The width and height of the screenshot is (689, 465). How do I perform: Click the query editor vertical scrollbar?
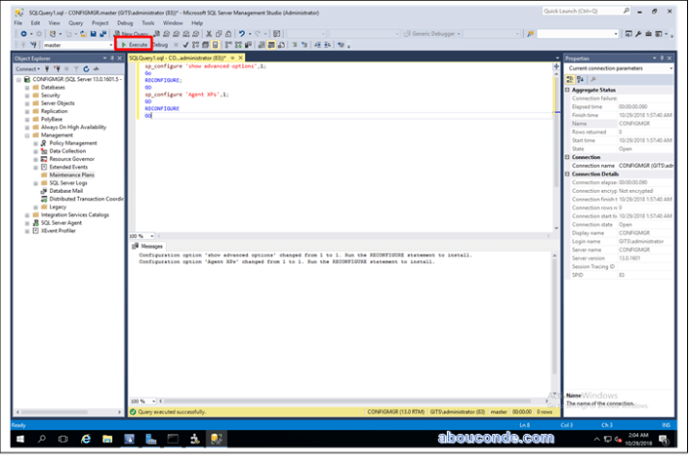coord(557,145)
